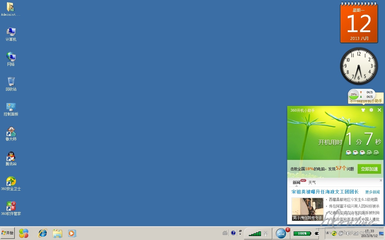The width and height of the screenshot is (385, 240).
Task: Launch the colorful orb browser in taskbar
Action: point(24,233)
